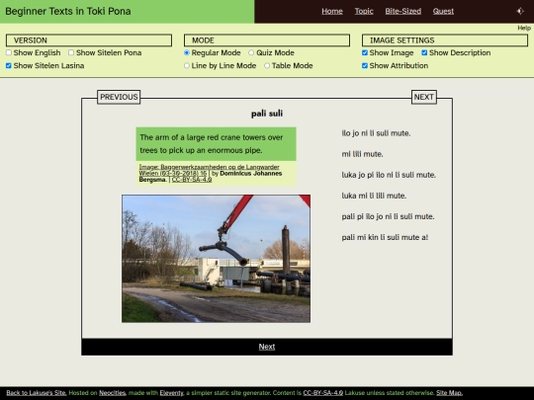This screenshot has height=400, width=534.
Task: Select Quiz Mode radio button
Action: (251, 52)
